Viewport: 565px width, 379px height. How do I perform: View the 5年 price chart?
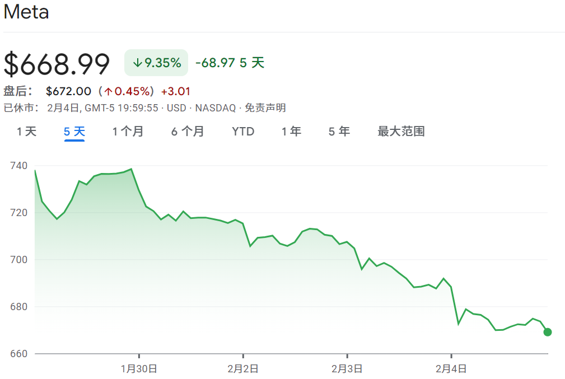click(x=338, y=131)
